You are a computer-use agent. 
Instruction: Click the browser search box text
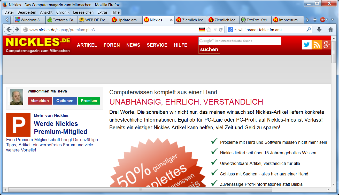point(260,30)
